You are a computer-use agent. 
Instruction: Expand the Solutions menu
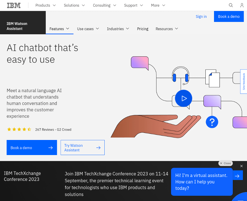[x=74, y=5]
